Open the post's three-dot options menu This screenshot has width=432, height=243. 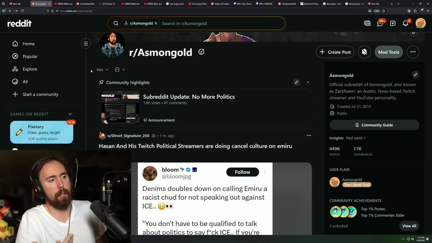point(309,135)
